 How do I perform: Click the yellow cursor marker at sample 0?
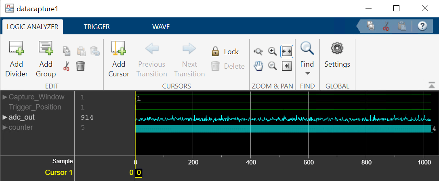pyautogui.click(x=139, y=173)
